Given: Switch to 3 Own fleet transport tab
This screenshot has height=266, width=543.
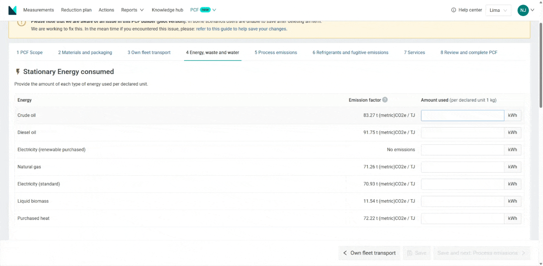Looking at the screenshot, I should coord(149,52).
